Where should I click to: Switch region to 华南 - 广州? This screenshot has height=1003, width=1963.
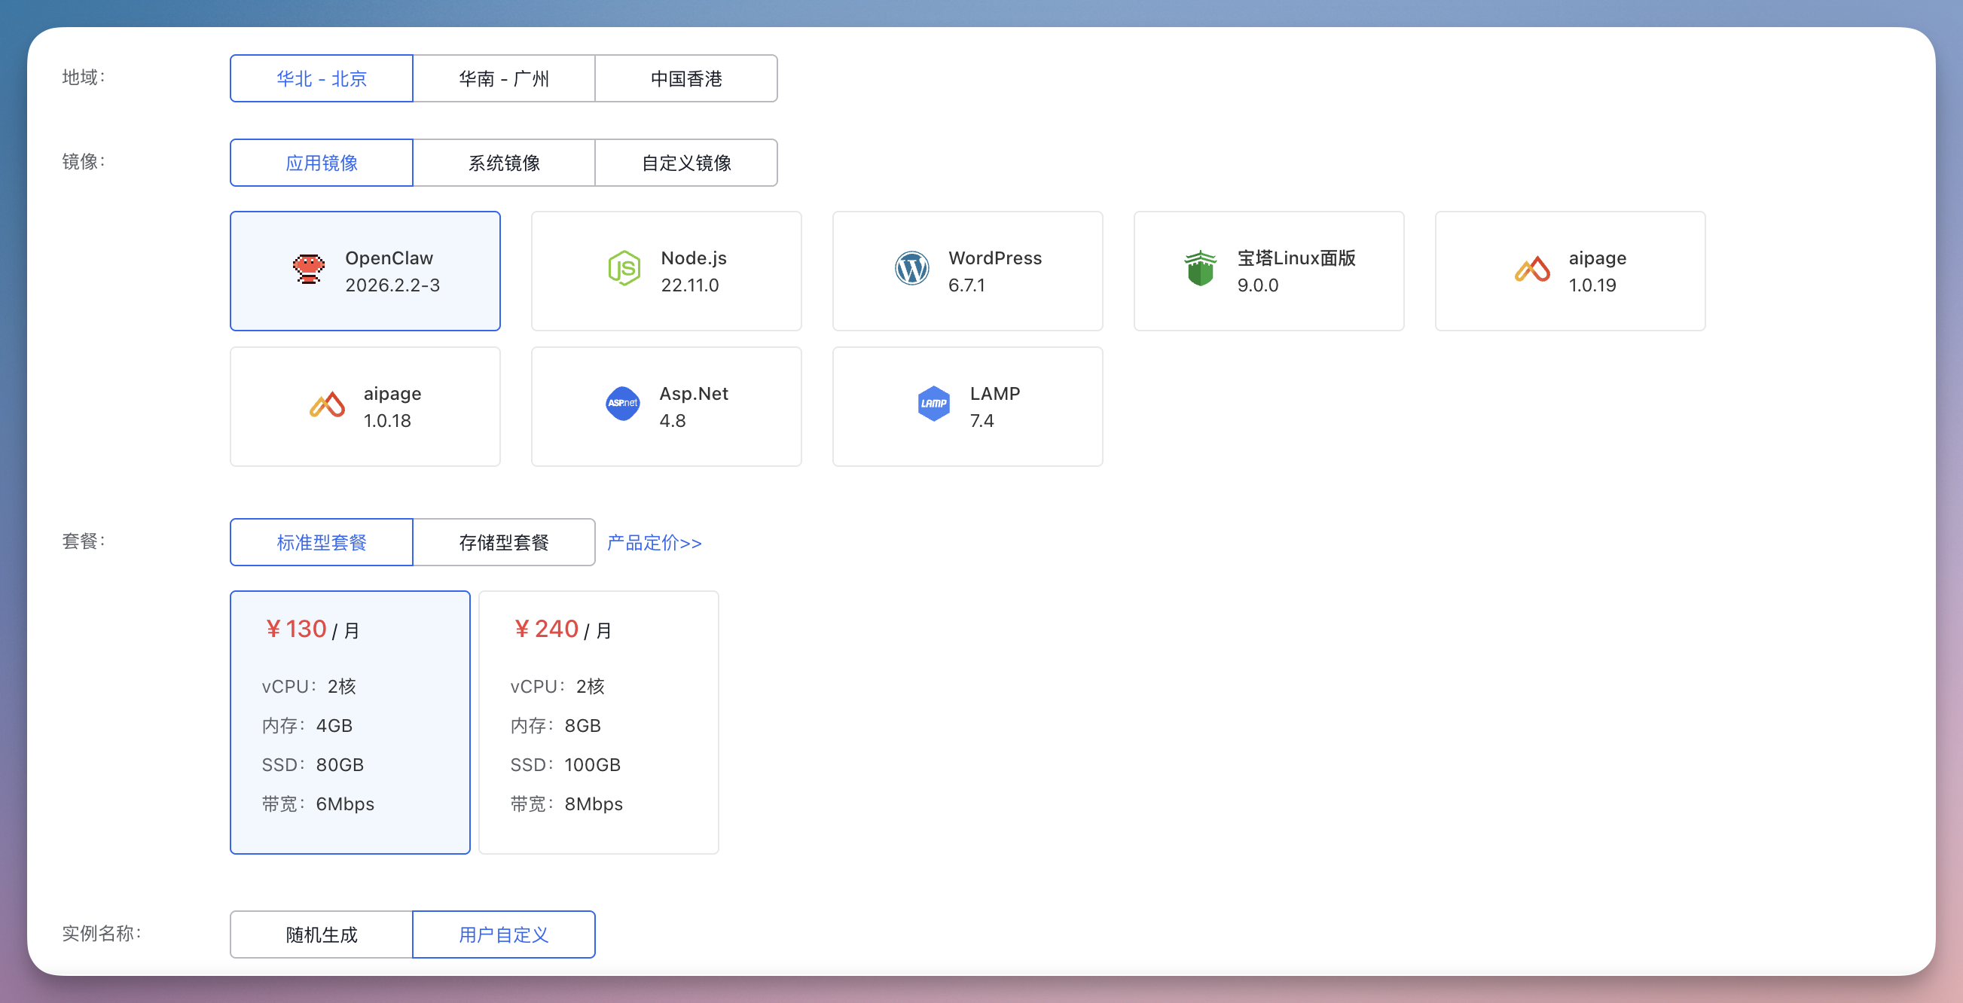click(504, 78)
